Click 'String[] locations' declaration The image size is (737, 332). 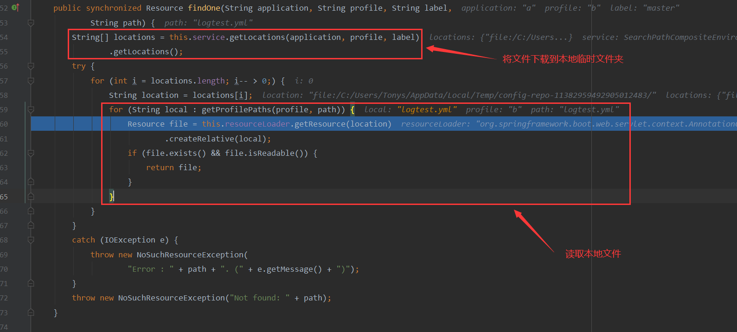(x=114, y=37)
